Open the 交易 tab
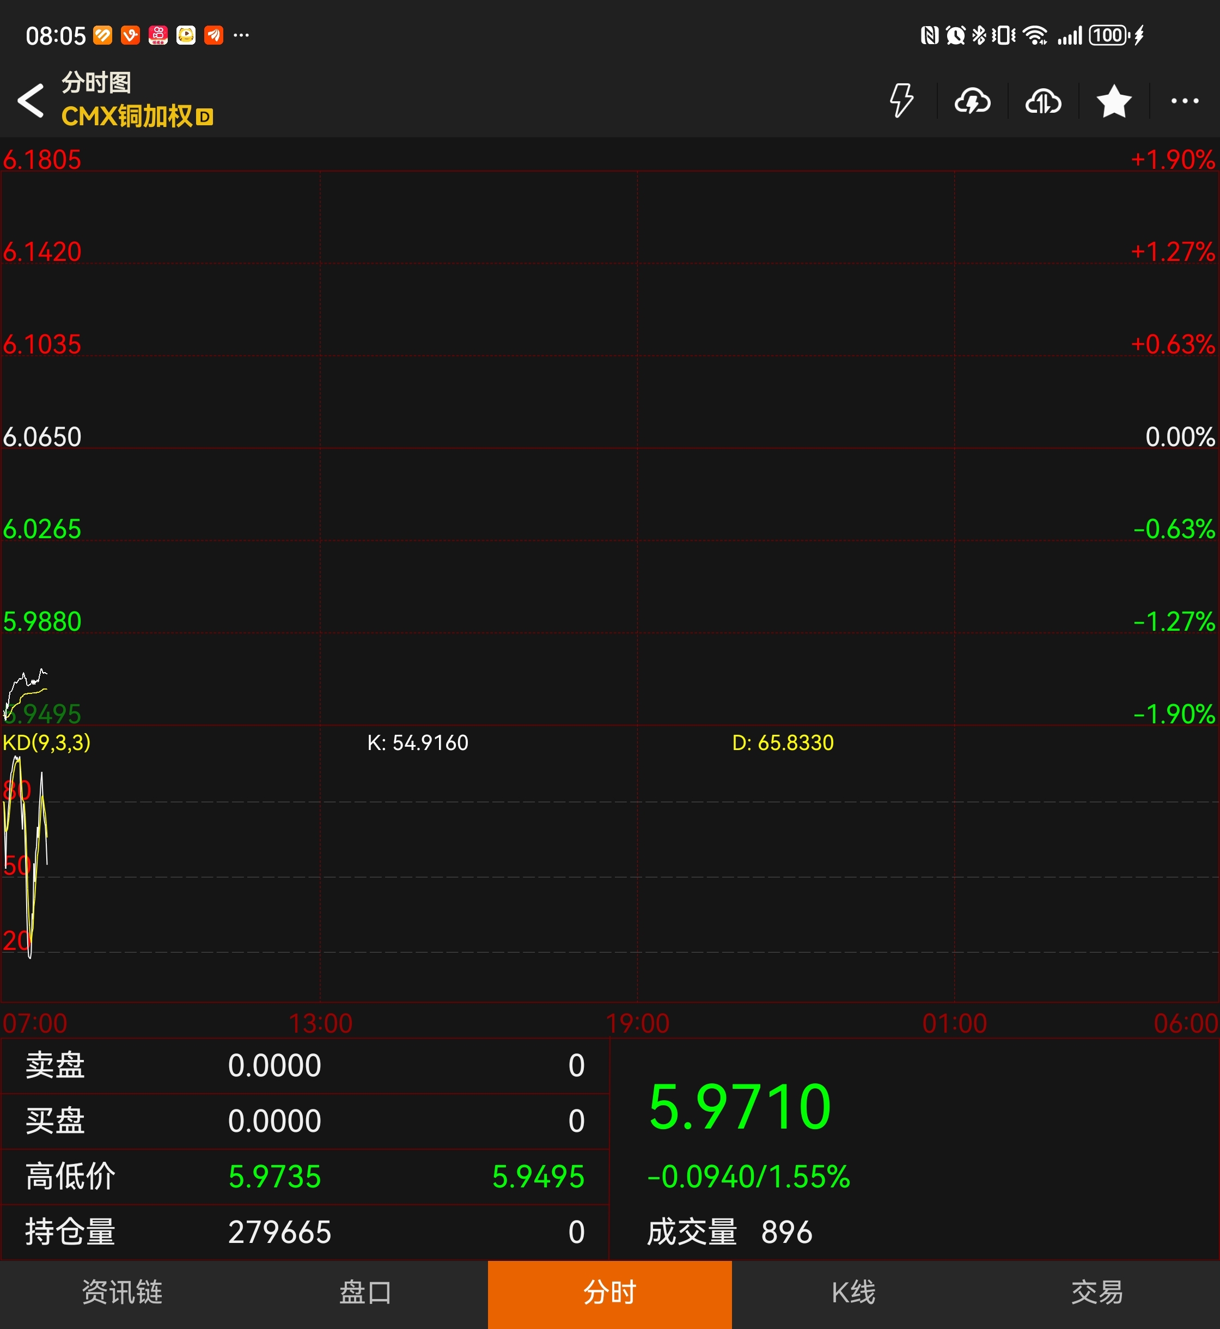The width and height of the screenshot is (1220, 1329). [1097, 1293]
